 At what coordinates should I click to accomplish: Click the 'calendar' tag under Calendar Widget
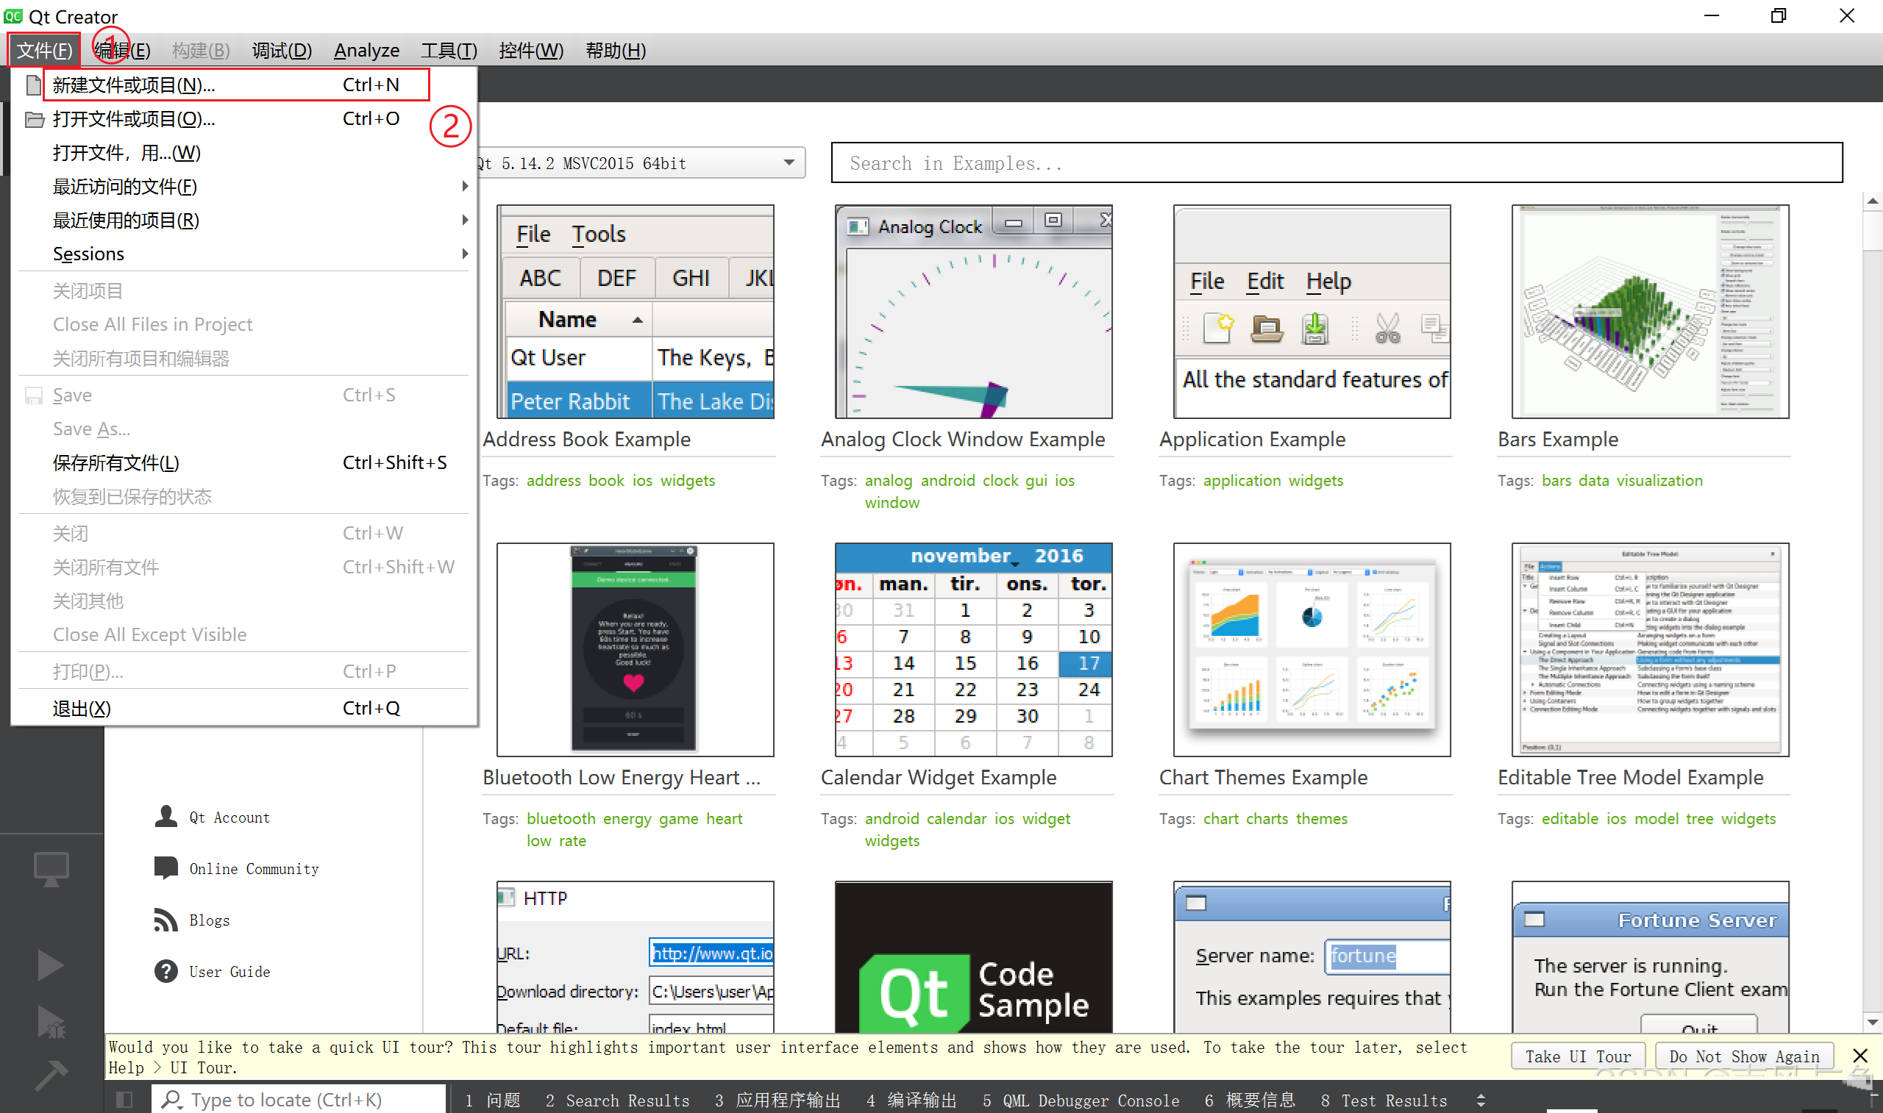[x=956, y=818]
